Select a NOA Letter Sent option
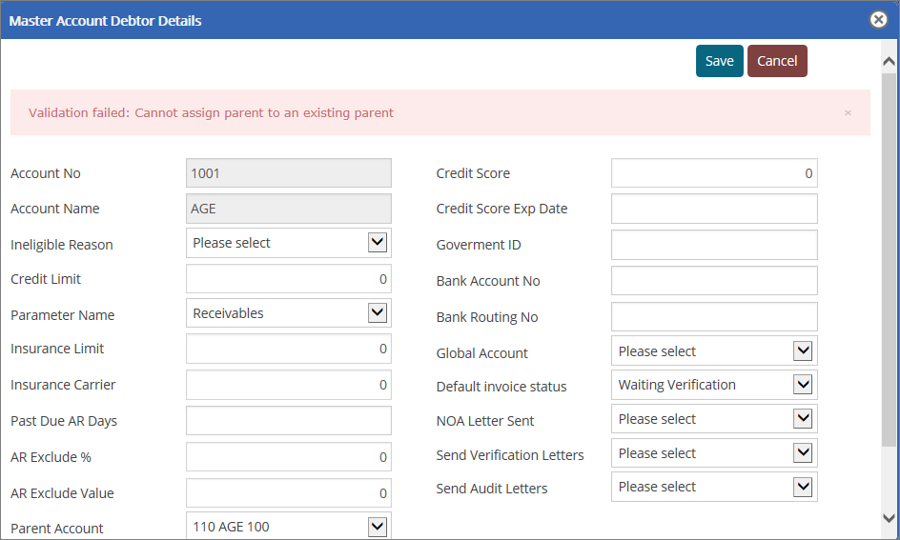 713,419
